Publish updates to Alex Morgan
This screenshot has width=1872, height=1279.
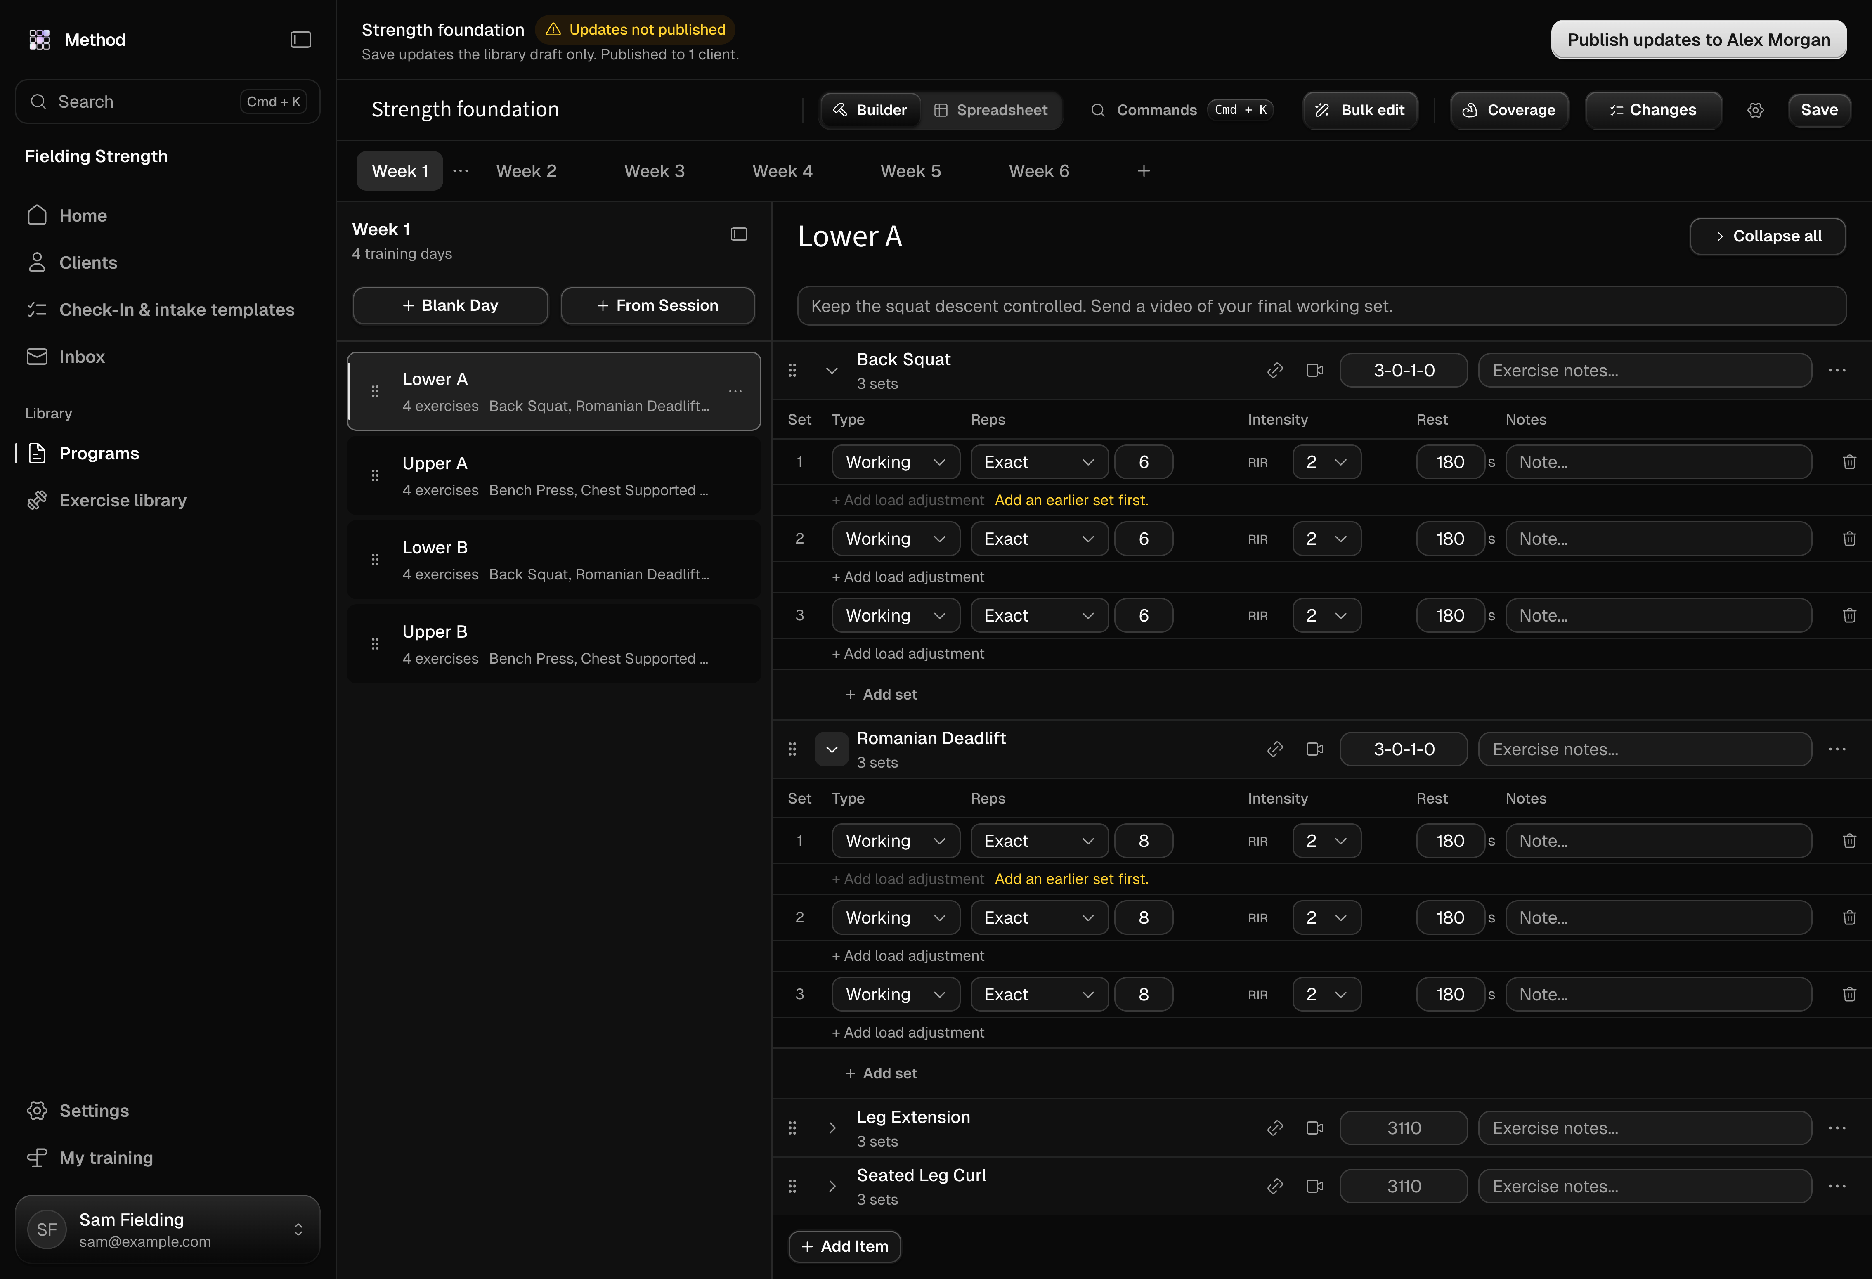tap(1698, 40)
